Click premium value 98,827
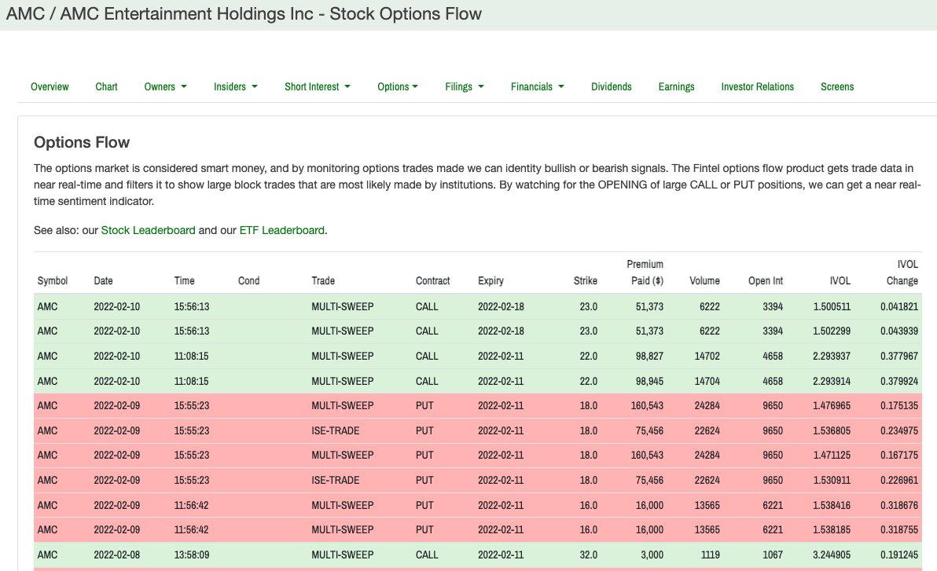 click(x=649, y=356)
